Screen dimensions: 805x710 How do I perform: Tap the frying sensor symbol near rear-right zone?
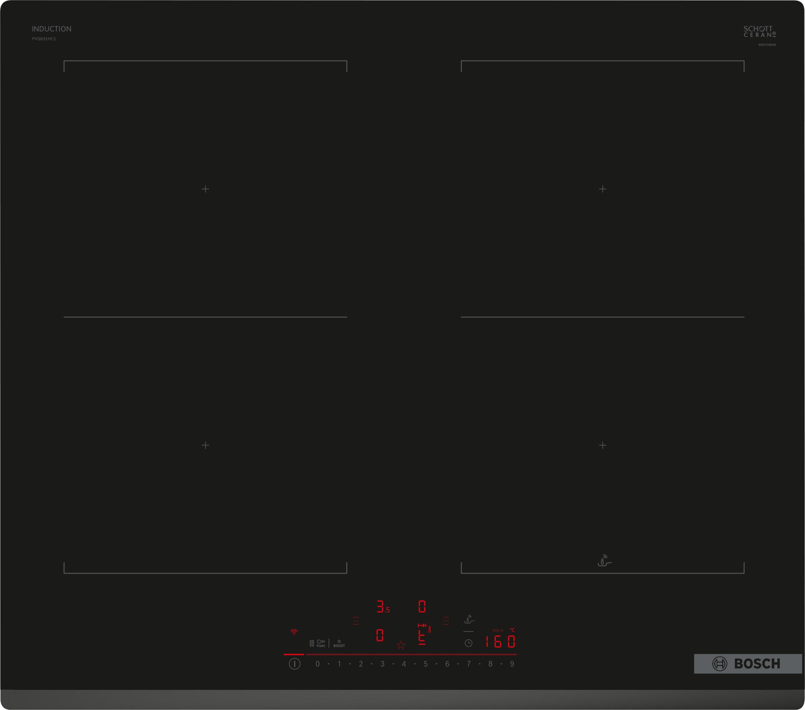(604, 561)
